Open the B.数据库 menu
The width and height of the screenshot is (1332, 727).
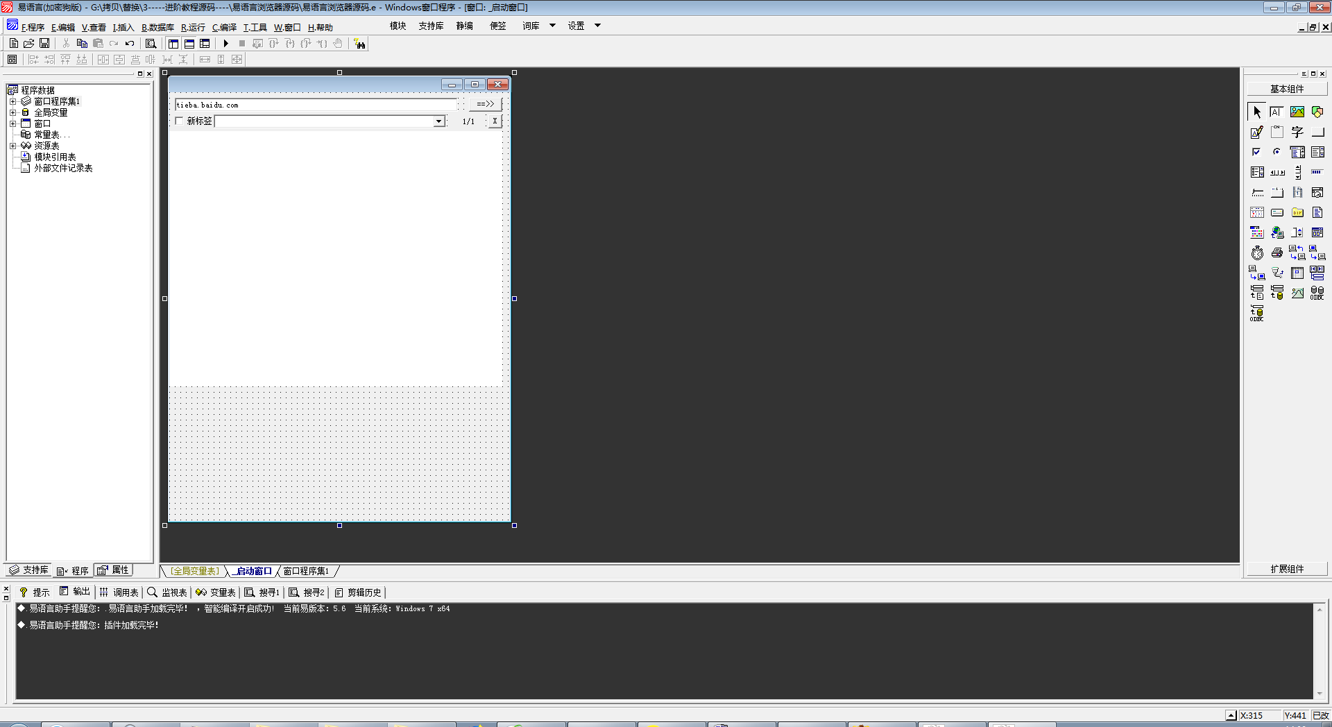coord(157,27)
